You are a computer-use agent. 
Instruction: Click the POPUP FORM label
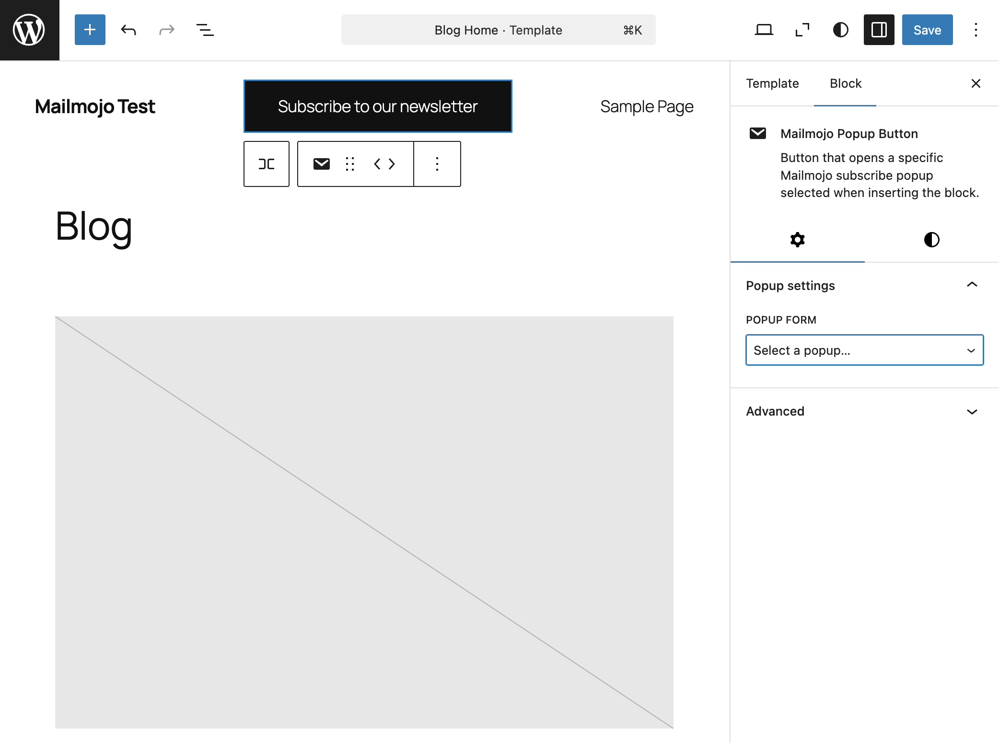(781, 320)
